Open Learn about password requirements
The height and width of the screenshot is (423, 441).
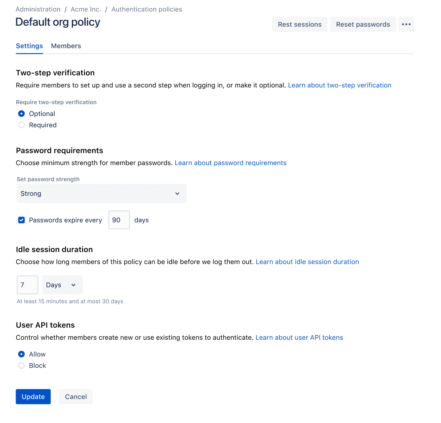[230, 163]
